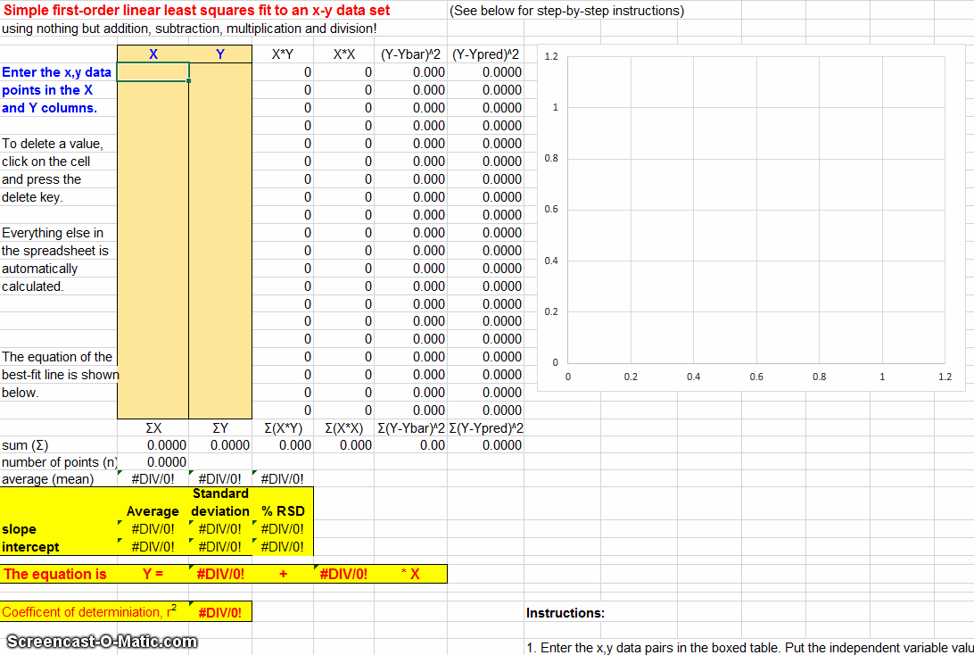Click the fill handle of the selected cell
Screen dimensions: 974x655
189,81
